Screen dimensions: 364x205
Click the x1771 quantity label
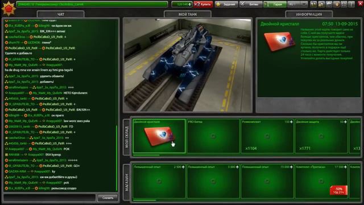pyautogui.click(x=305, y=148)
